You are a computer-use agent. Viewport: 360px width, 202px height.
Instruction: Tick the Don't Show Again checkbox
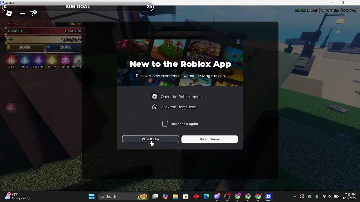click(x=165, y=124)
